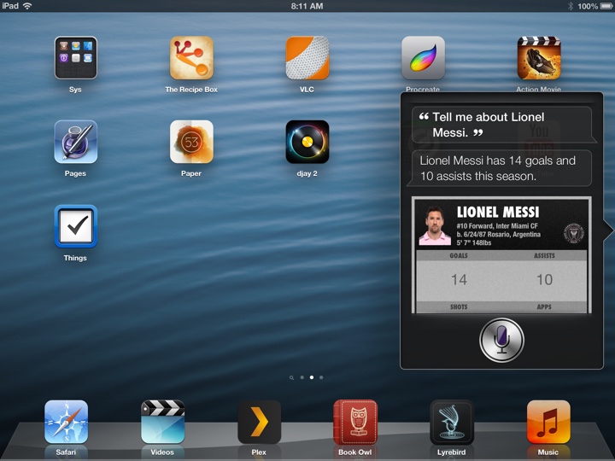Viewport: 615px width, 461px height.
Task: Launch the Pages app
Action: (76, 142)
